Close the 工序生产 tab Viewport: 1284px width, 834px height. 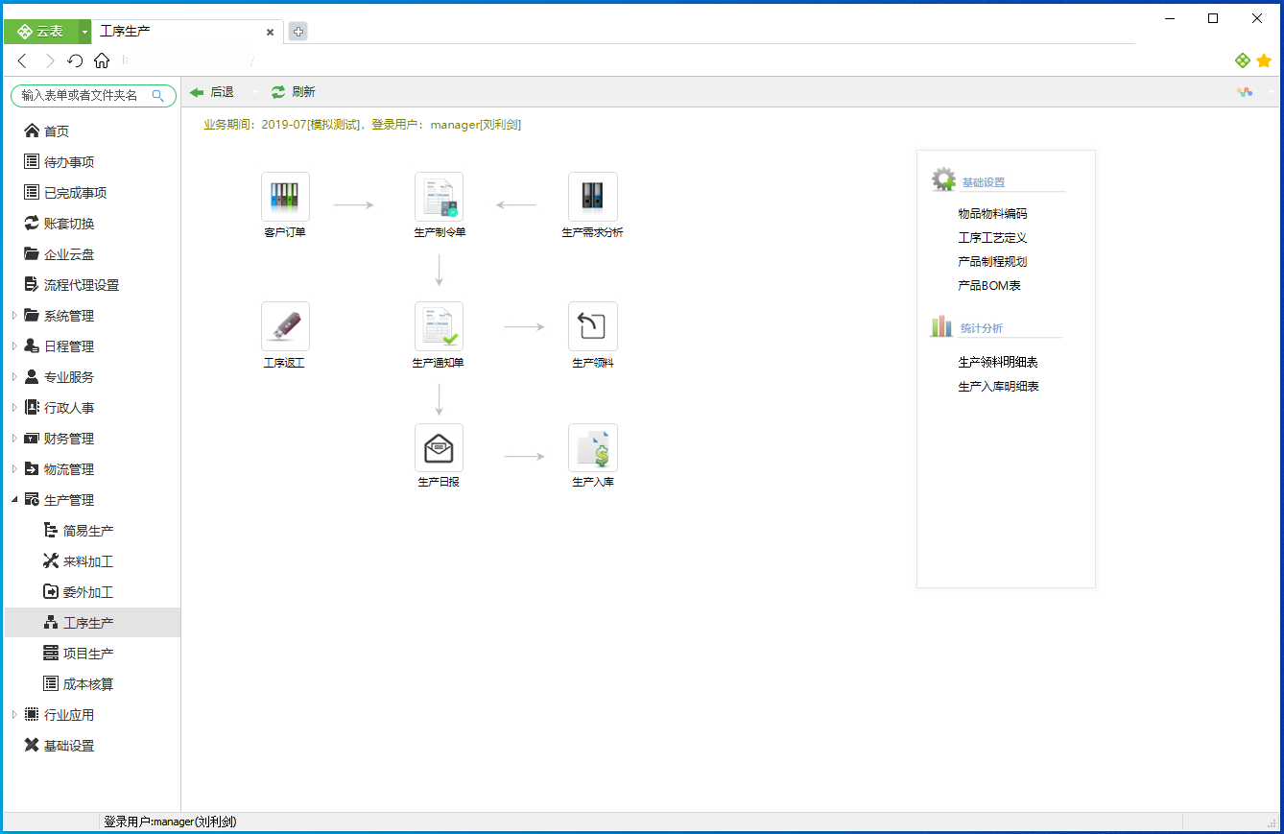click(x=270, y=32)
